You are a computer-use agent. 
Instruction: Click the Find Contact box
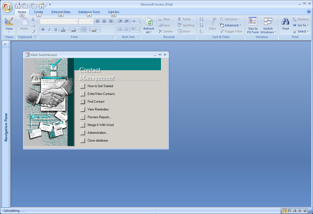click(83, 101)
